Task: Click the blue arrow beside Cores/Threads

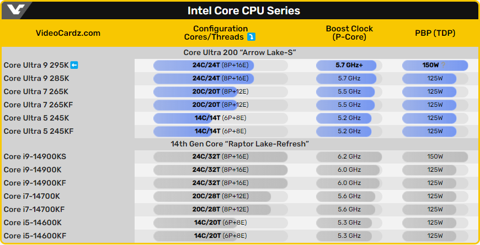Action: pos(251,37)
